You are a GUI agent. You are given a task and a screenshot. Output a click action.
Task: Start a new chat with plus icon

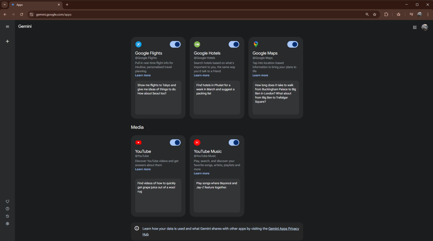(7, 41)
